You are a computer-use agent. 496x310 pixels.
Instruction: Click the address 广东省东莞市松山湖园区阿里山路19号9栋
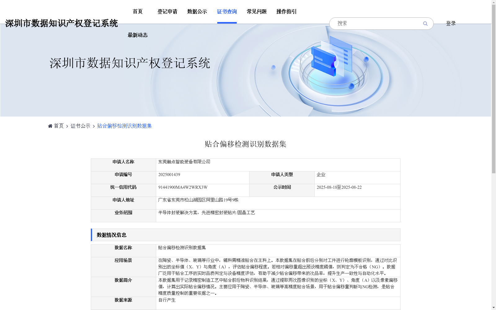pyautogui.click(x=198, y=200)
